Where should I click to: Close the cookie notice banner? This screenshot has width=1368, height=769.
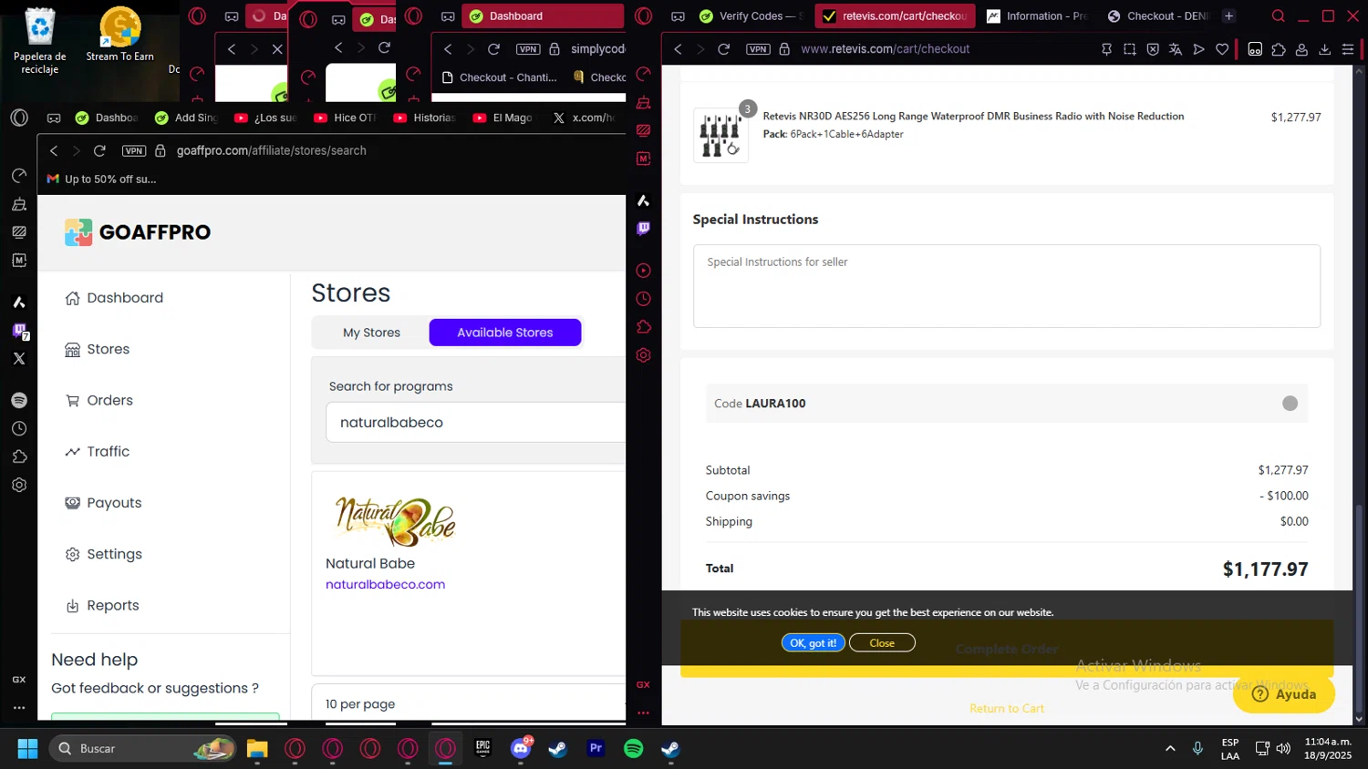point(882,642)
